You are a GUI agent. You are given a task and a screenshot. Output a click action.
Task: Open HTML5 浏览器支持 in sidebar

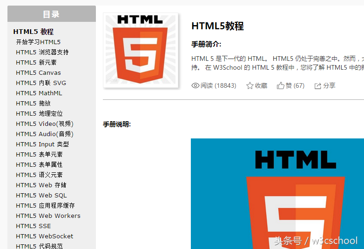pyautogui.click(x=42, y=52)
